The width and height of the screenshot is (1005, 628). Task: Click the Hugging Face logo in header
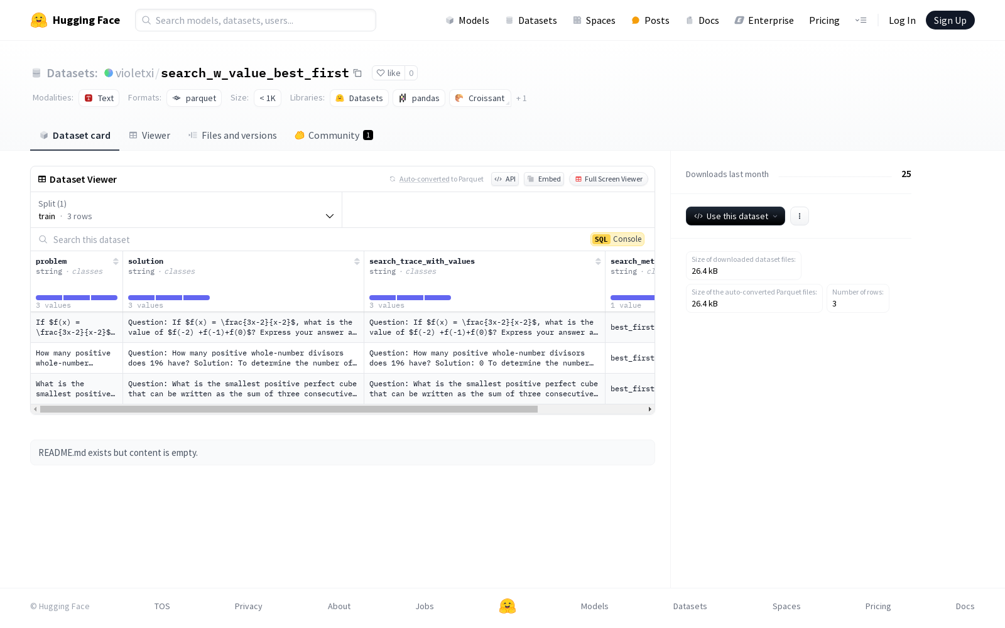coord(75,20)
